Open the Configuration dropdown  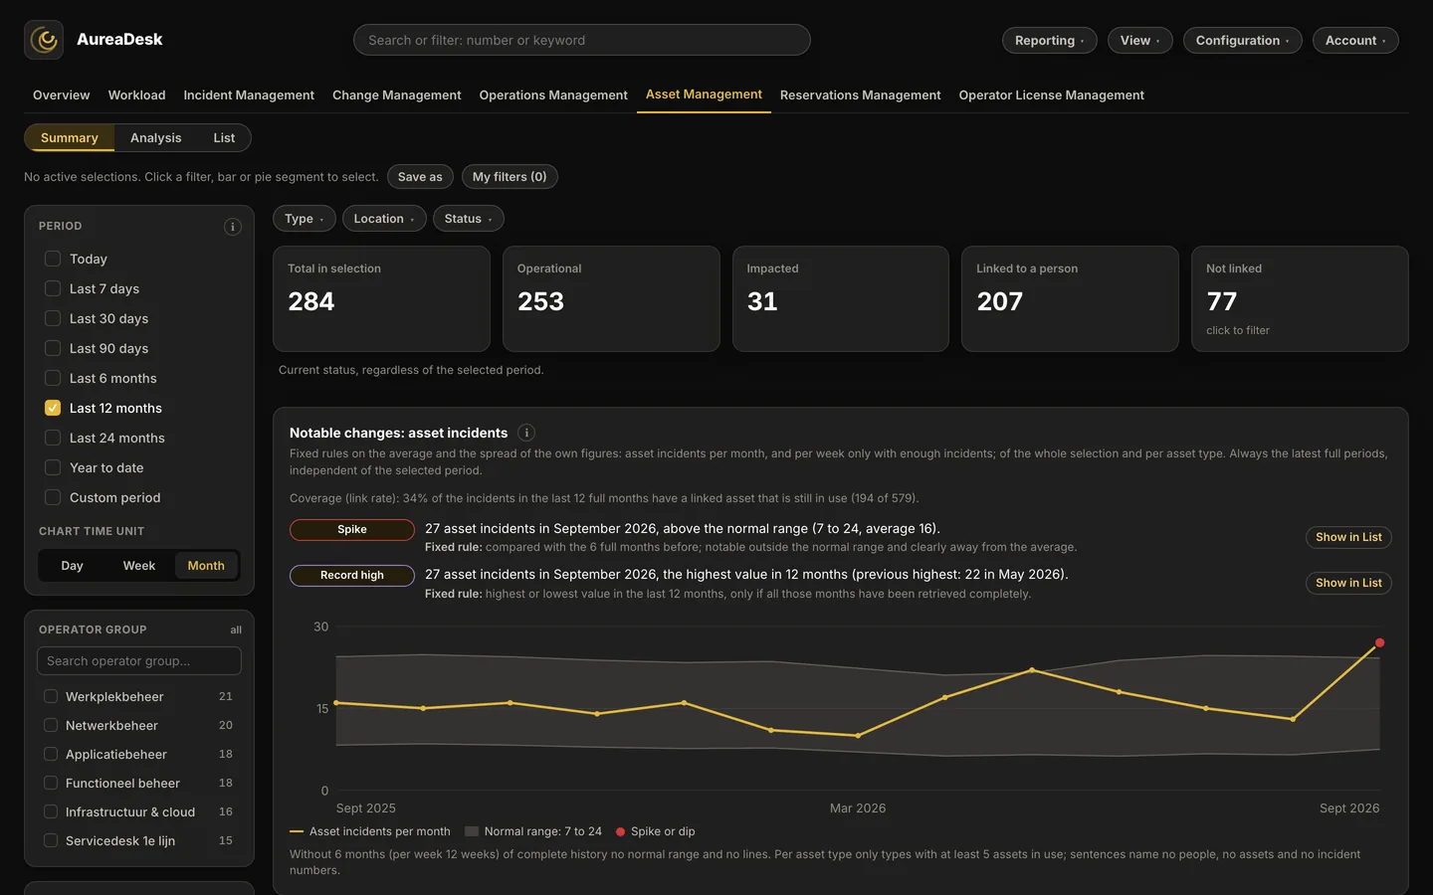[1242, 40]
